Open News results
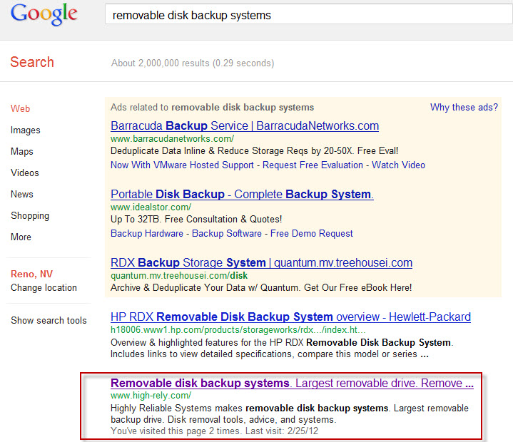This screenshot has width=513, height=442. coord(22,194)
